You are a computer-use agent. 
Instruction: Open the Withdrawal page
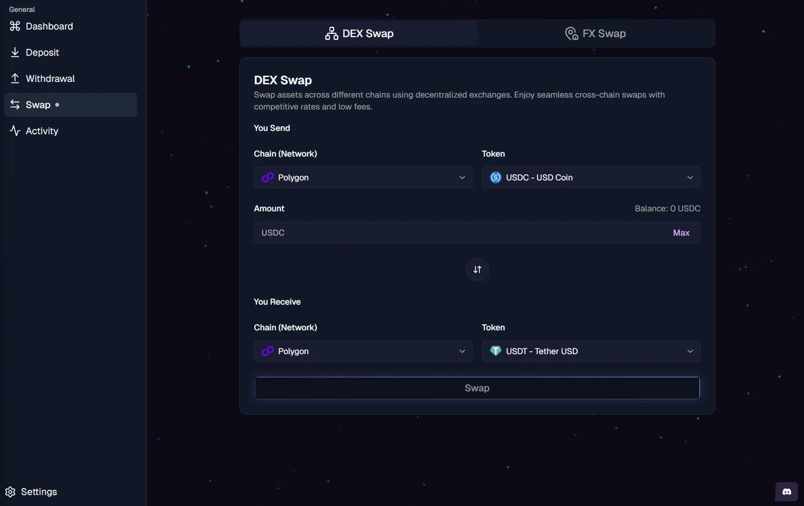[70, 78]
